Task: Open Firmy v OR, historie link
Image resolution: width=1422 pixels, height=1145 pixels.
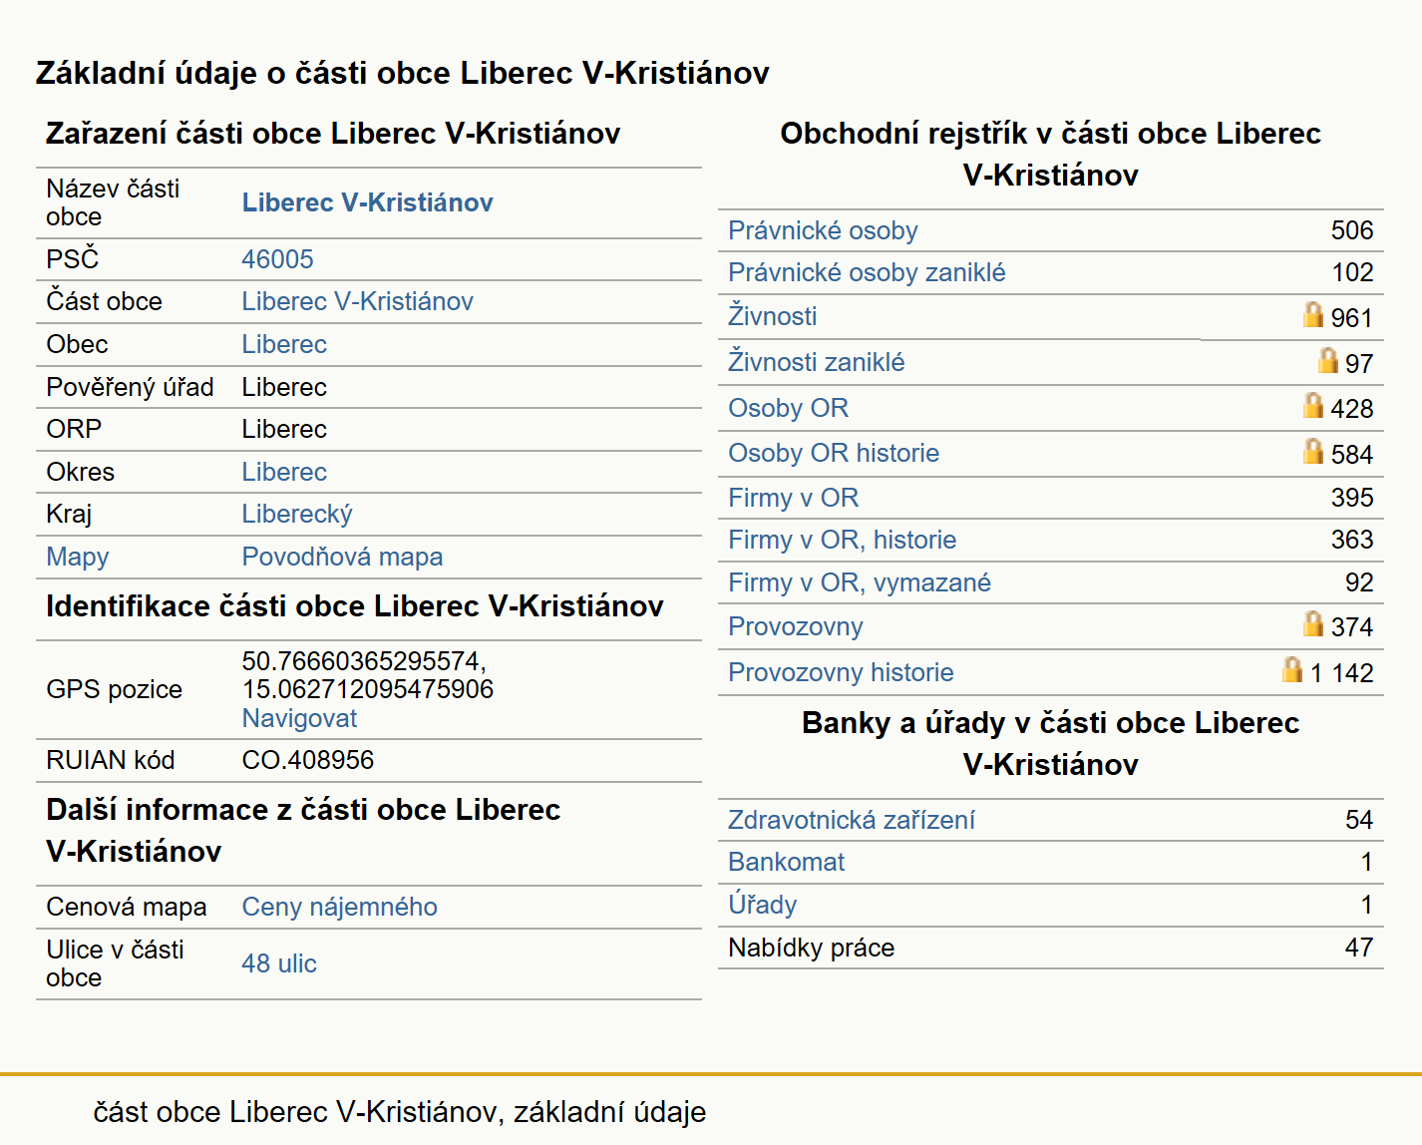Action: (x=842, y=540)
